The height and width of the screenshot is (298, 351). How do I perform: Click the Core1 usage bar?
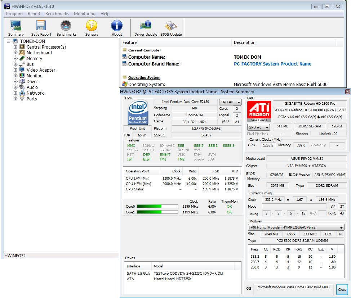(x=157, y=212)
